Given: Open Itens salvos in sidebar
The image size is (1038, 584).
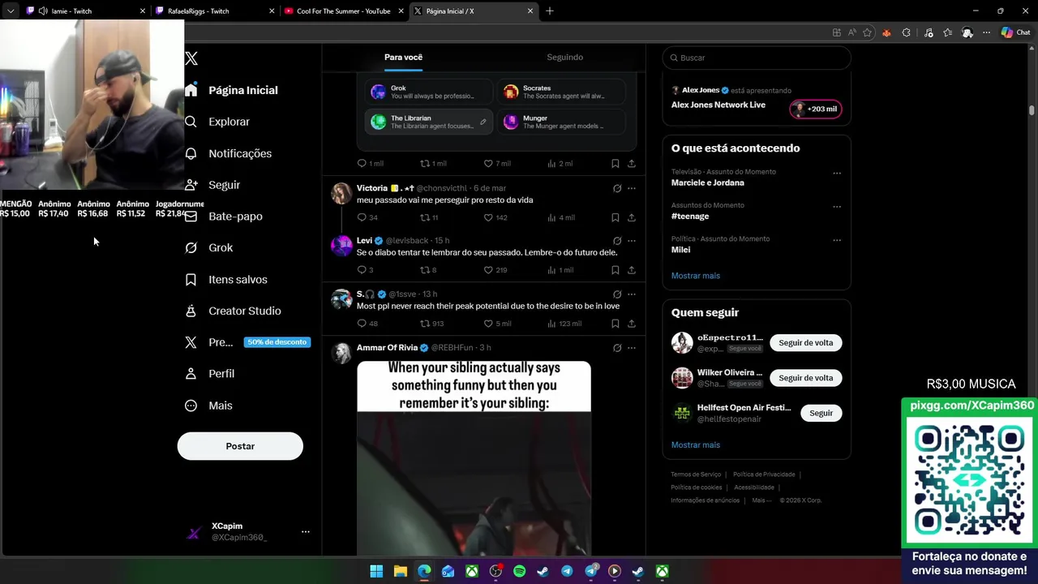Looking at the screenshot, I should pyautogui.click(x=226, y=279).
